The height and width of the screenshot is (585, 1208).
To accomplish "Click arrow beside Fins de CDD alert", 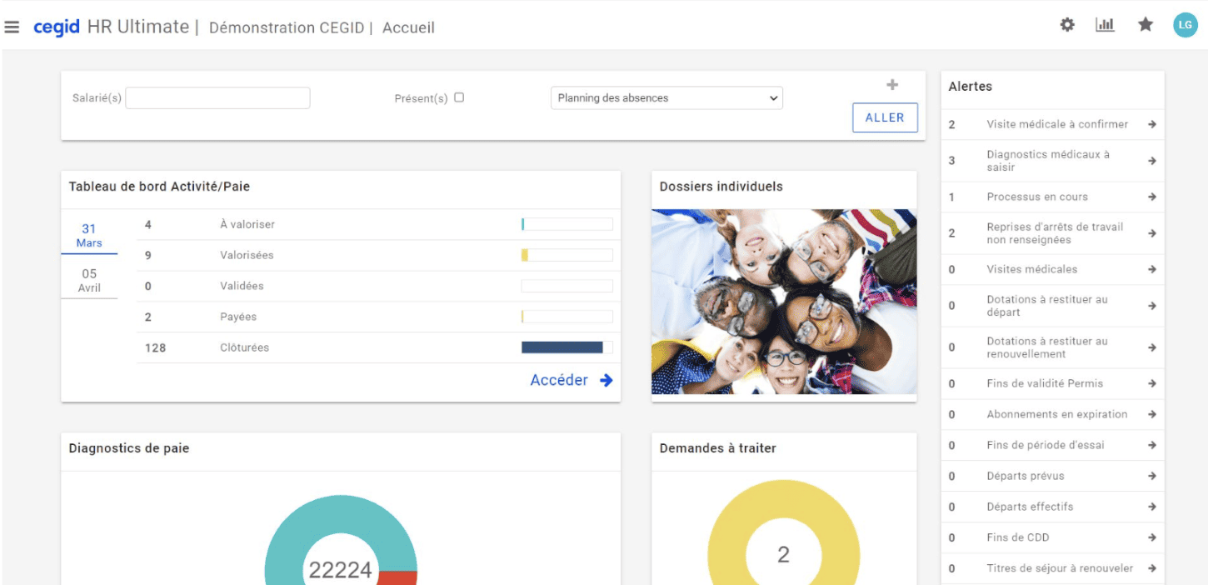I will coord(1151,537).
